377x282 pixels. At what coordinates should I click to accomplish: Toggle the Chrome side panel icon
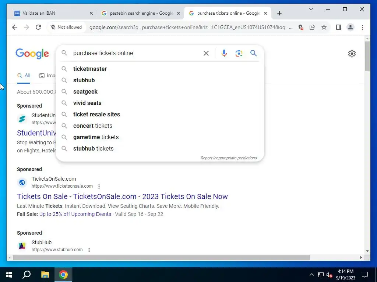pyautogui.click(x=339, y=27)
